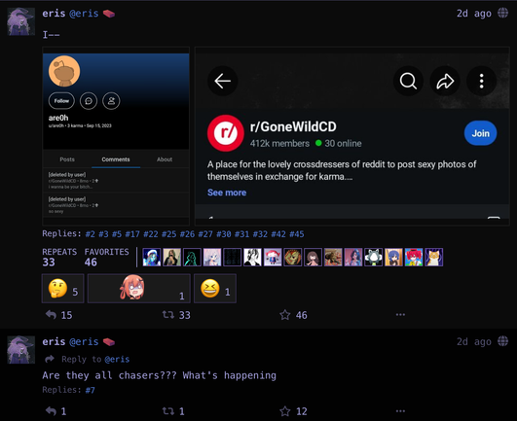Jump to reply #25
Screen dimensions: 517x421
coord(168,234)
